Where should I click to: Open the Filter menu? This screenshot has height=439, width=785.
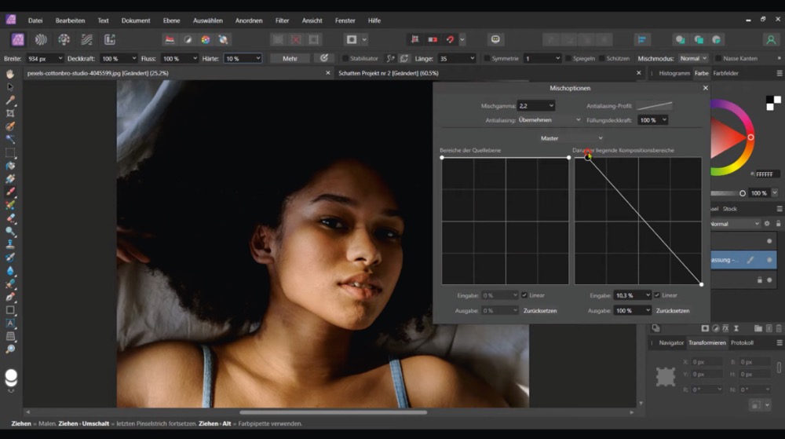282,20
